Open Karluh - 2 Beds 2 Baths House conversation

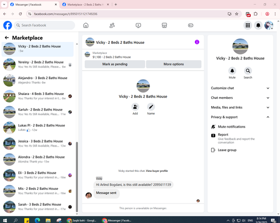point(38,112)
